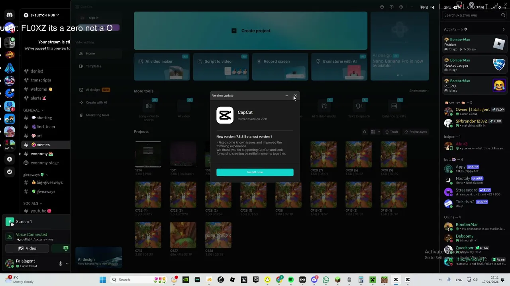Open CapCut projects Trash
This screenshot has width=510, height=286.
(x=391, y=132)
